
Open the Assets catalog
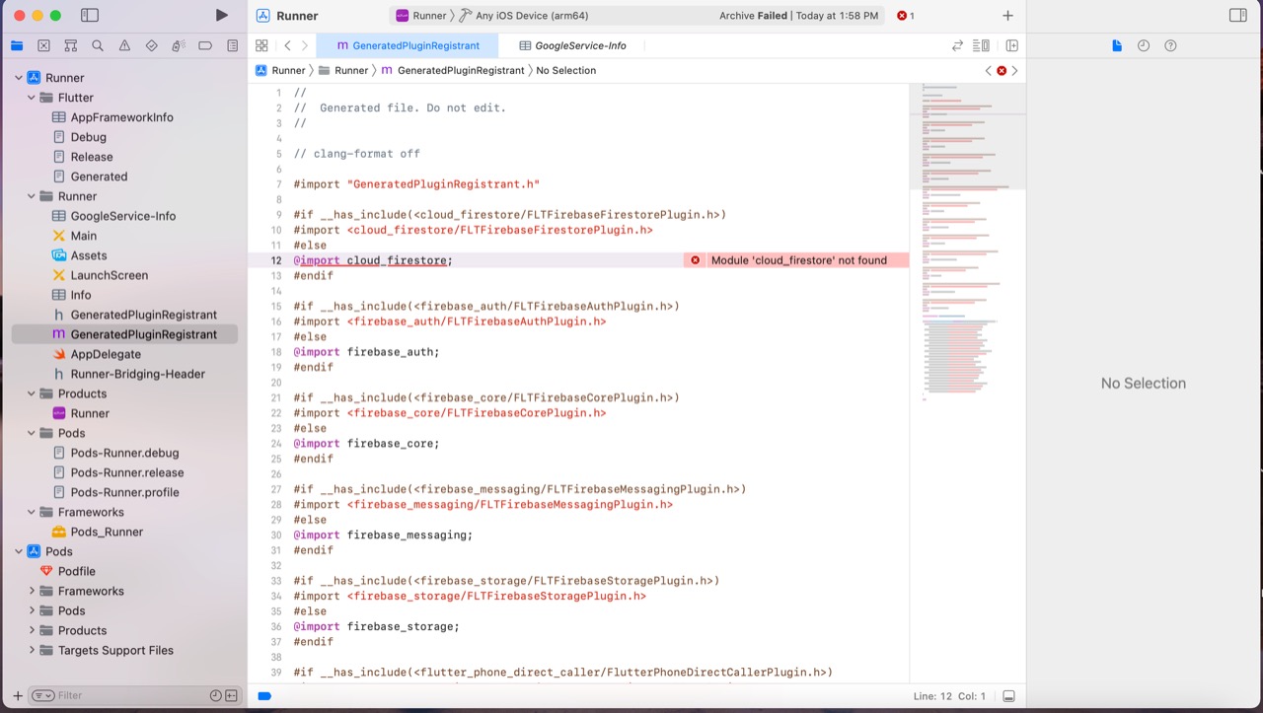tap(88, 255)
